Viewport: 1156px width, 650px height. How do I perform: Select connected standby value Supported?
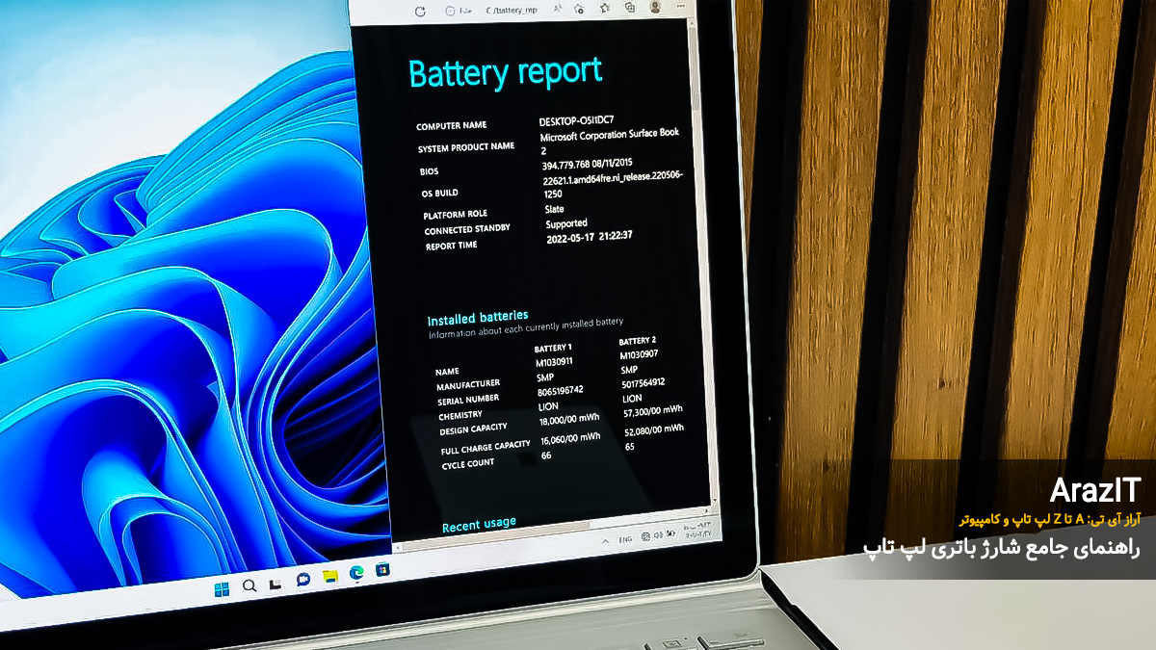coord(566,223)
